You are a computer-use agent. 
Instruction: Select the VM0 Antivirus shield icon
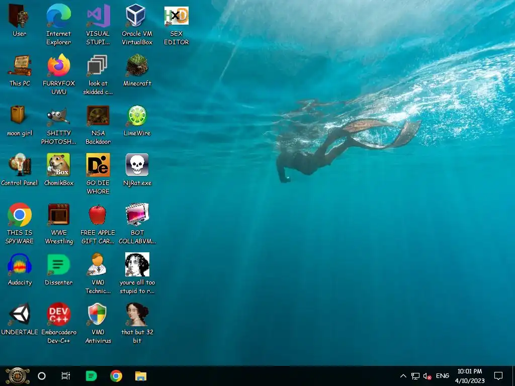[98, 315]
